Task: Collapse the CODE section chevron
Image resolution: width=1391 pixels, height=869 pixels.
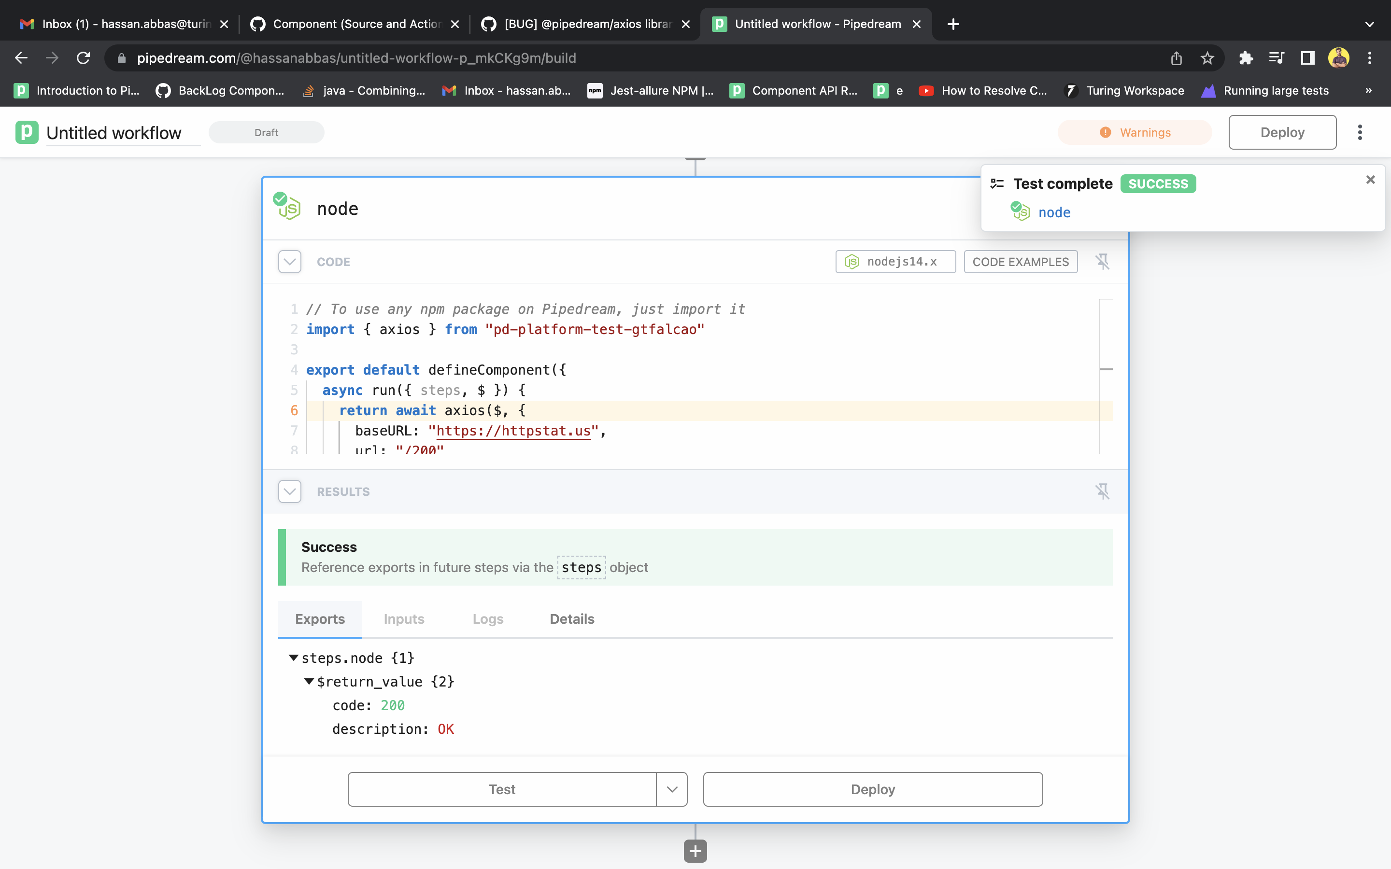Action: pos(290,262)
